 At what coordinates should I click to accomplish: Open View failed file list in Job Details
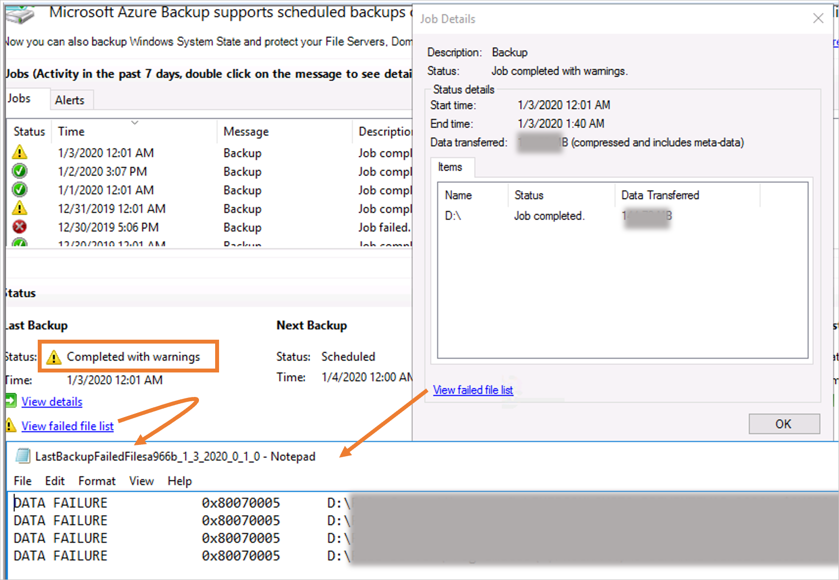point(472,390)
